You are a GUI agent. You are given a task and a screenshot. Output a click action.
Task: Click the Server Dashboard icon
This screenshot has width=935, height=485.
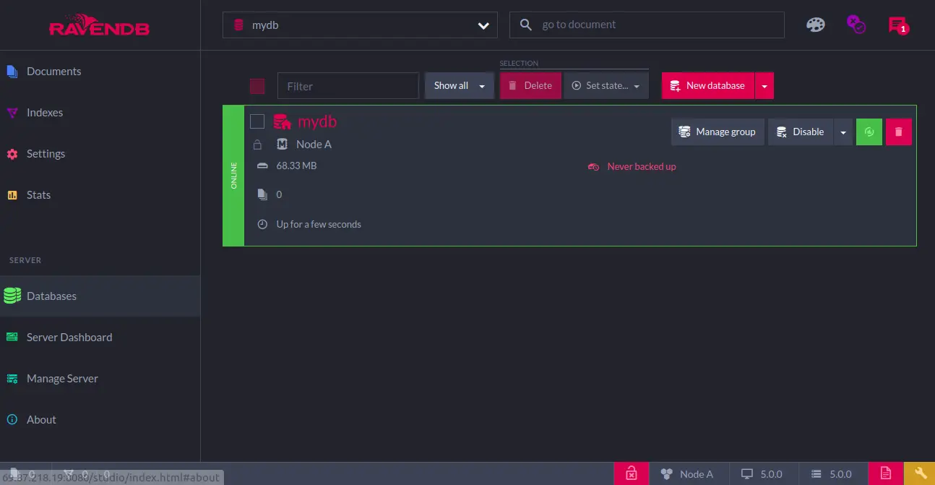(x=12, y=338)
